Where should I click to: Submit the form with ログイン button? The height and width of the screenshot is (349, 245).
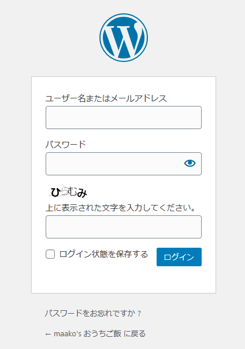point(179,257)
